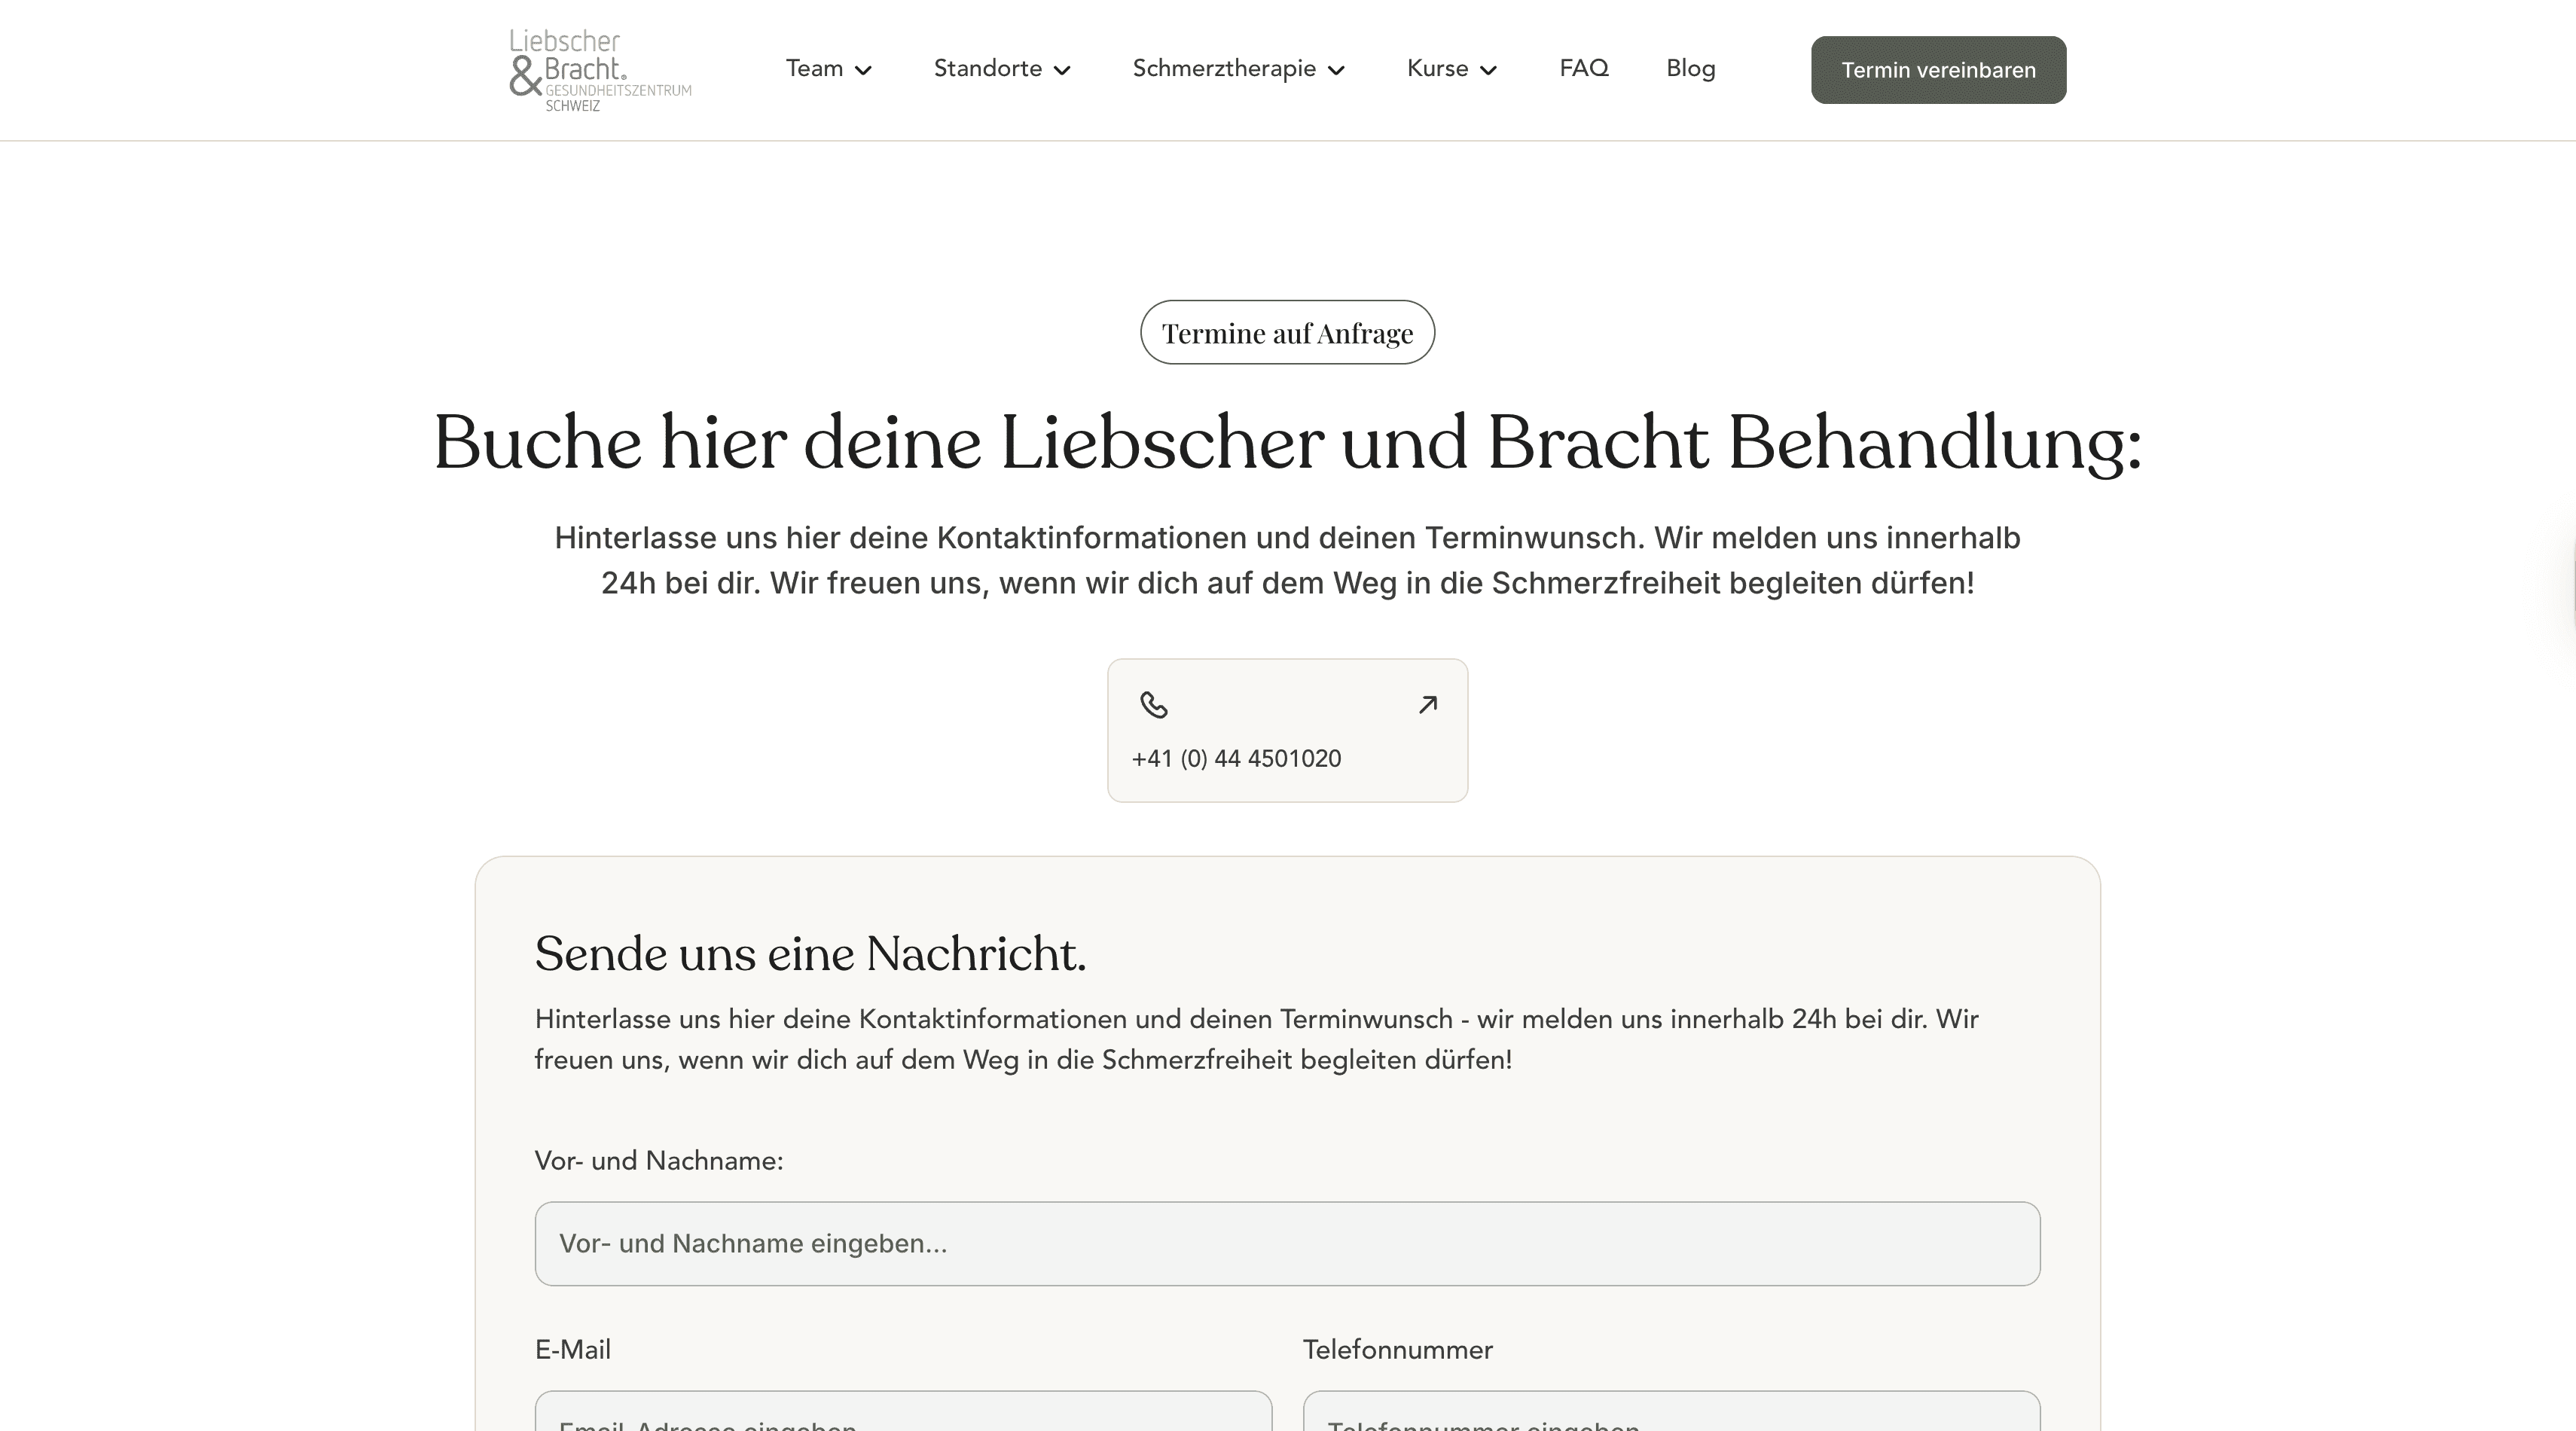Call the +41 (0) 44 4501020 number
This screenshot has height=1431, width=2576.
click(x=1236, y=758)
